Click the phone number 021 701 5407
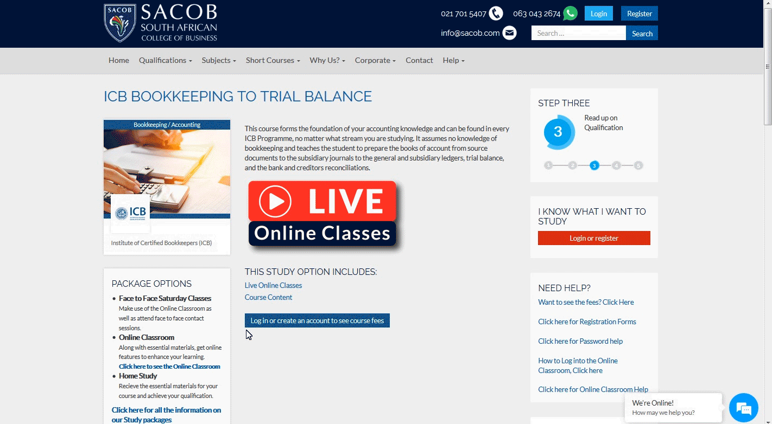The width and height of the screenshot is (772, 424). pyautogui.click(x=464, y=14)
